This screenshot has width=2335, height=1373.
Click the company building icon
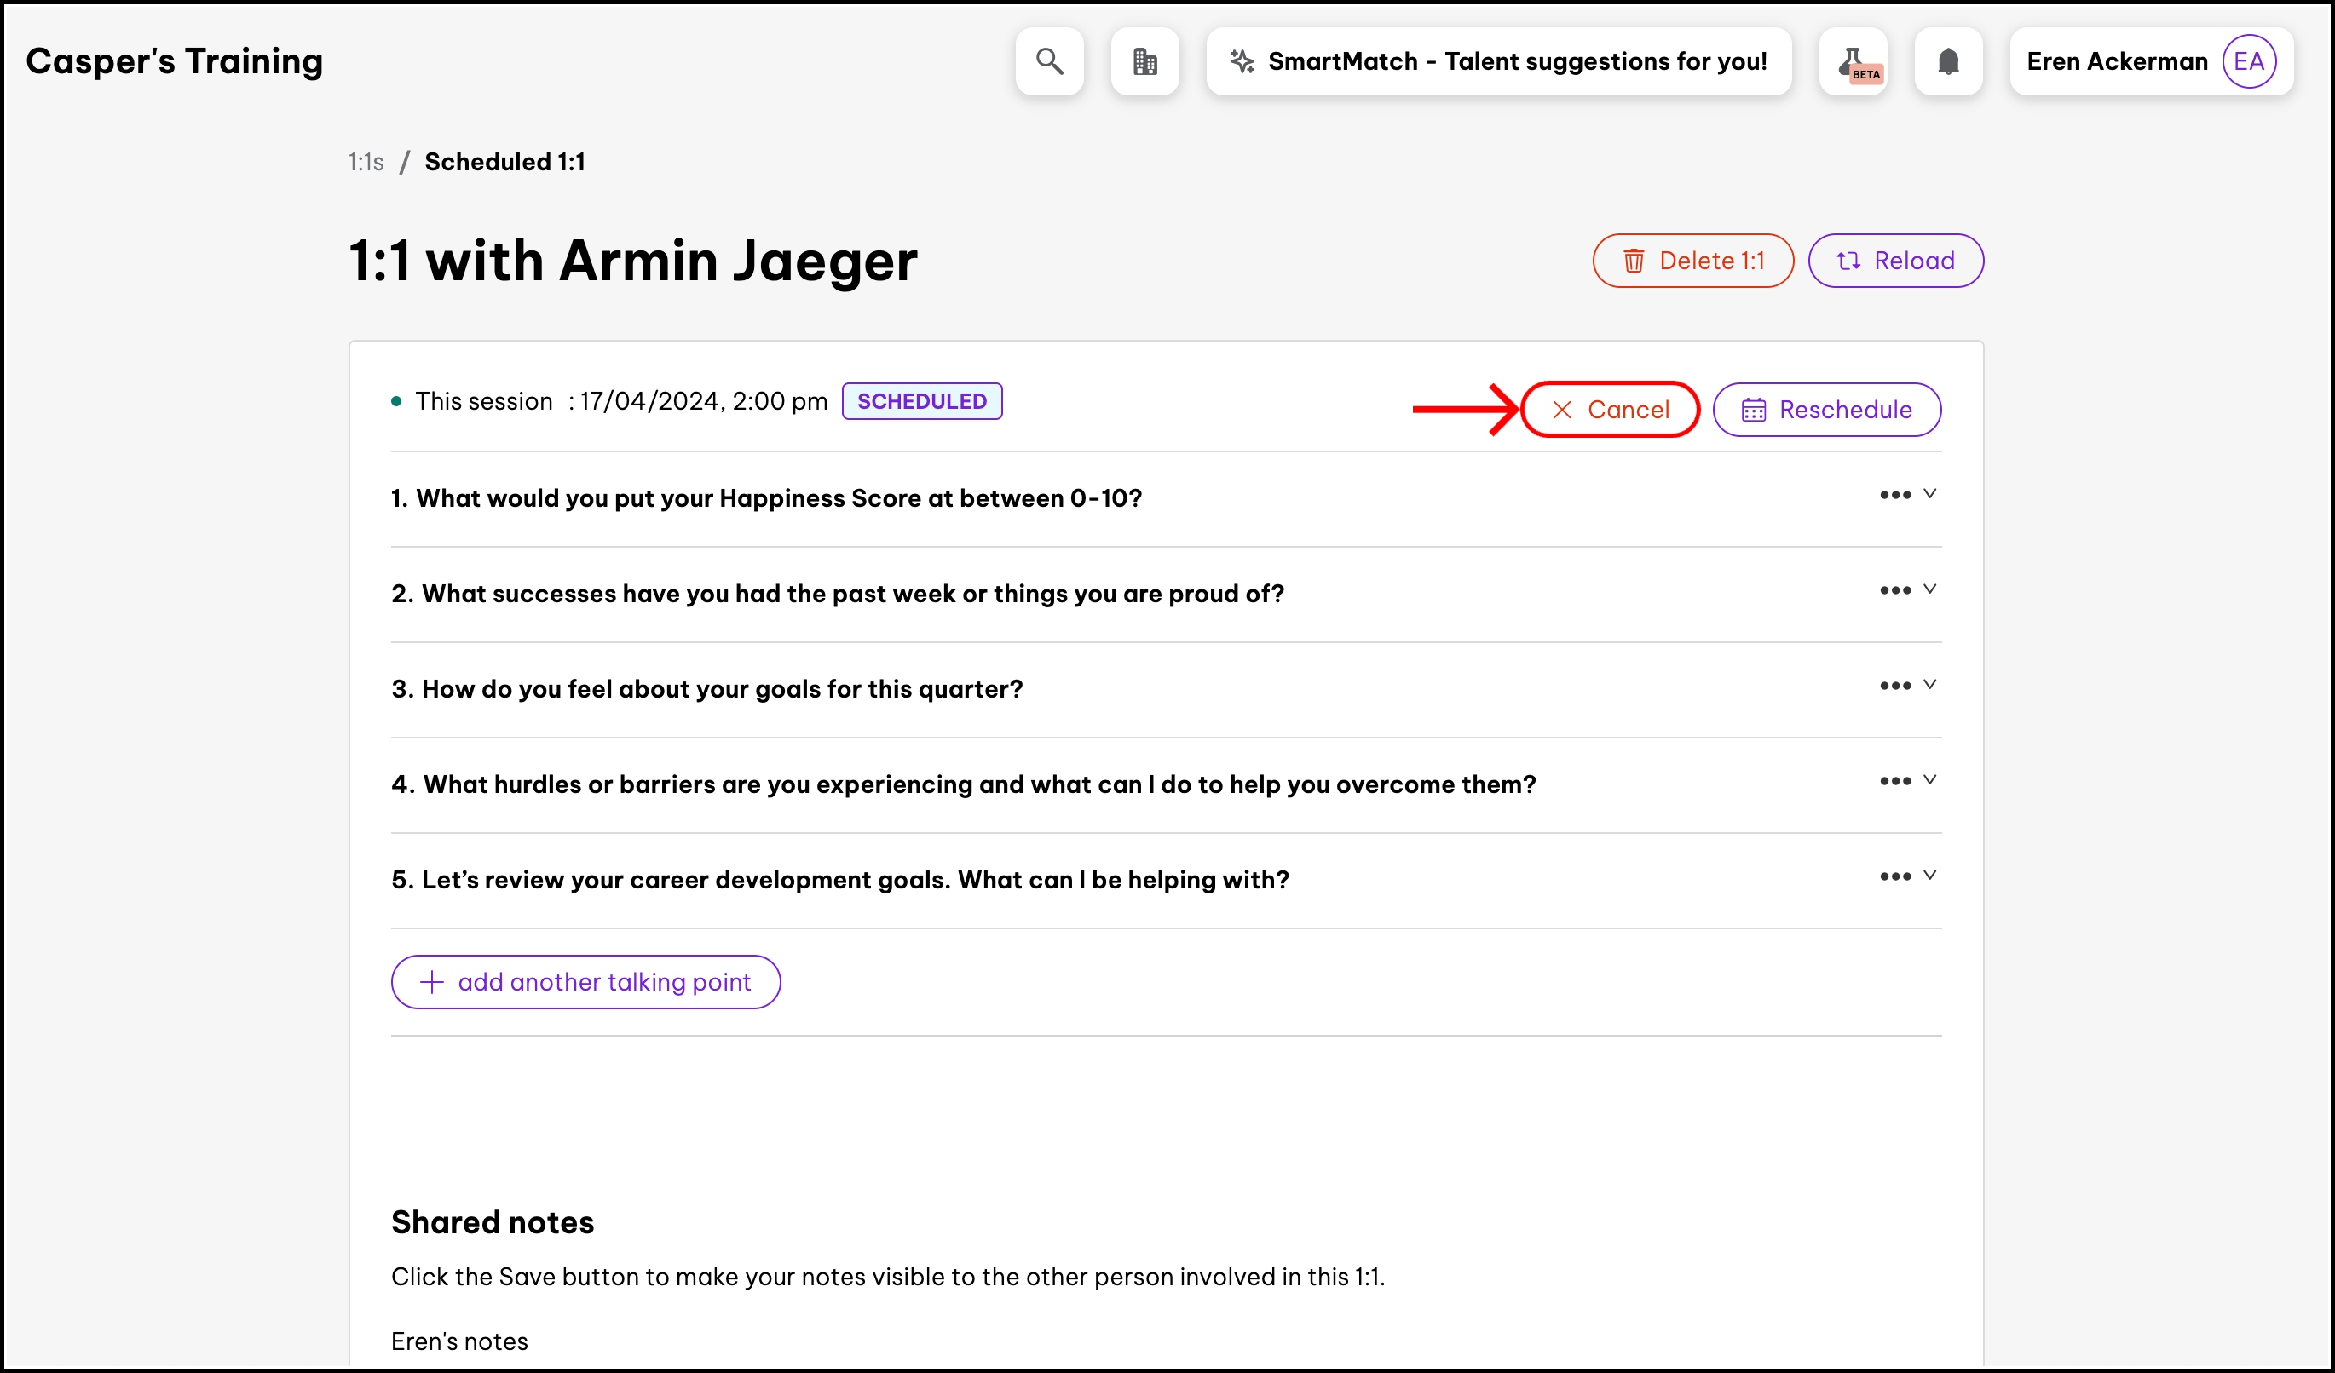click(1144, 61)
